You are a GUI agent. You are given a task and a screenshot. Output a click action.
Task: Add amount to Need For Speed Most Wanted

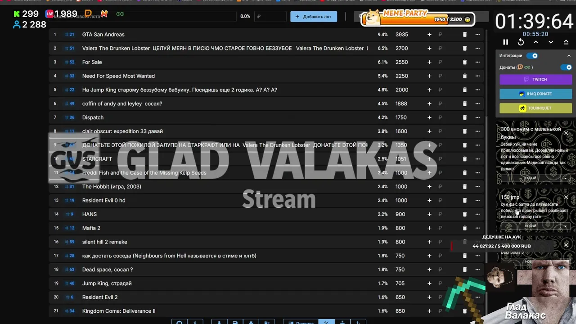tap(429, 76)
